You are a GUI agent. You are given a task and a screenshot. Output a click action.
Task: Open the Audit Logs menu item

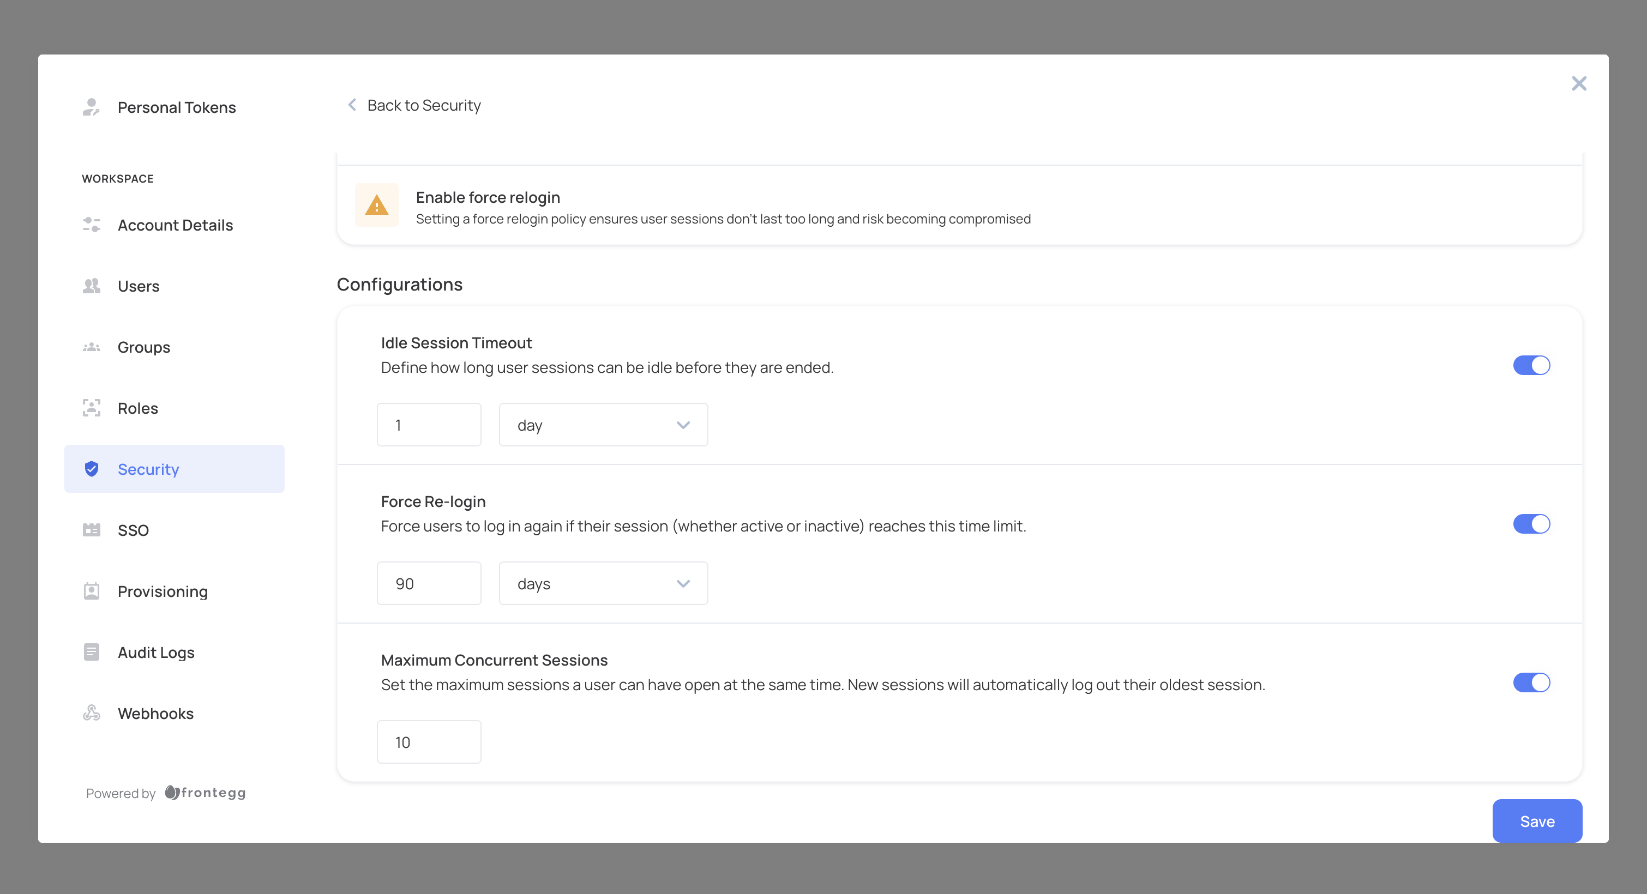[x=155, y=653]
